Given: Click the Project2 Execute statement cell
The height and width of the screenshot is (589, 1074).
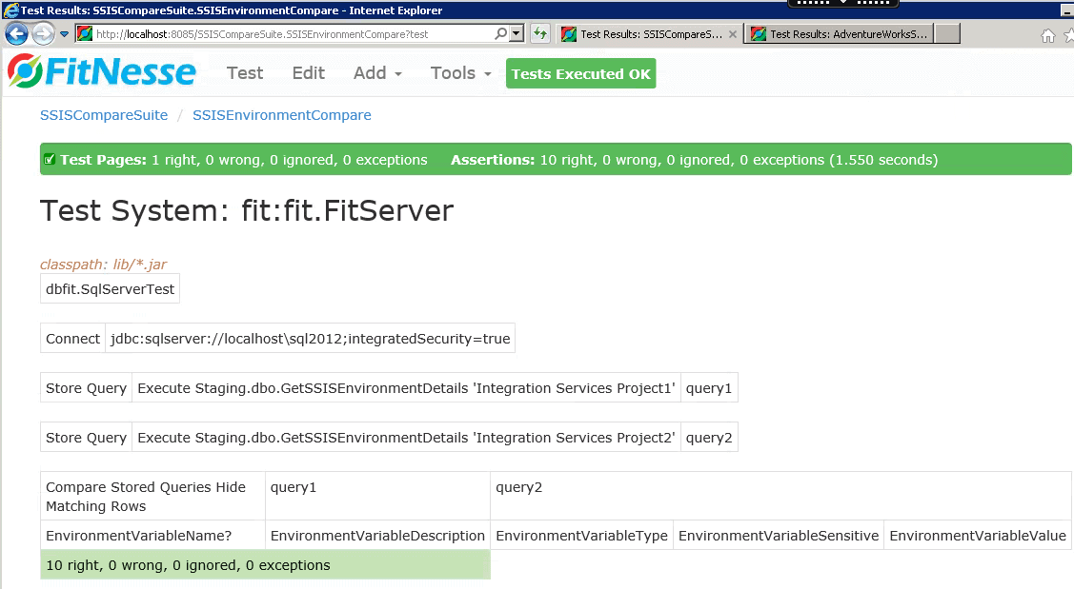Looking at the screenshot, I should click(x=406, y=437).
